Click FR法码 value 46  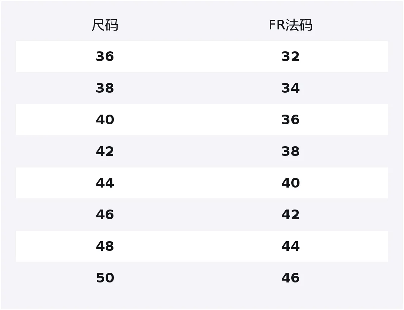coord(290,278)
